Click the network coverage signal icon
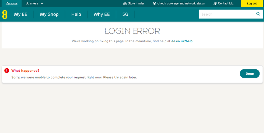Image resolution: width=264 pixels, height=133 pixels. (x=154, y=3)
